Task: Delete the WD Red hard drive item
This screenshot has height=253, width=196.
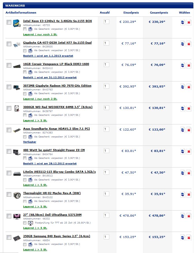Action: pyautogui.click(x=189, y=108)
